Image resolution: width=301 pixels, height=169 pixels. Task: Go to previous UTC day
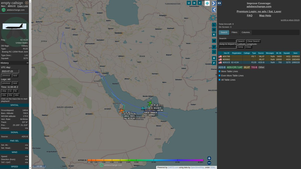[x=6, y=76]
